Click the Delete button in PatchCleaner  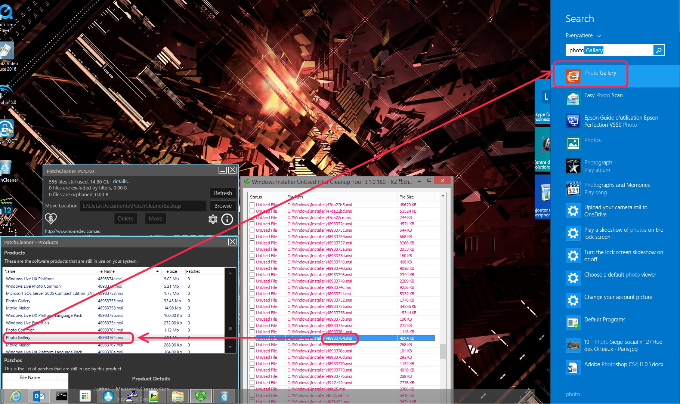click(x=126, y=219)
